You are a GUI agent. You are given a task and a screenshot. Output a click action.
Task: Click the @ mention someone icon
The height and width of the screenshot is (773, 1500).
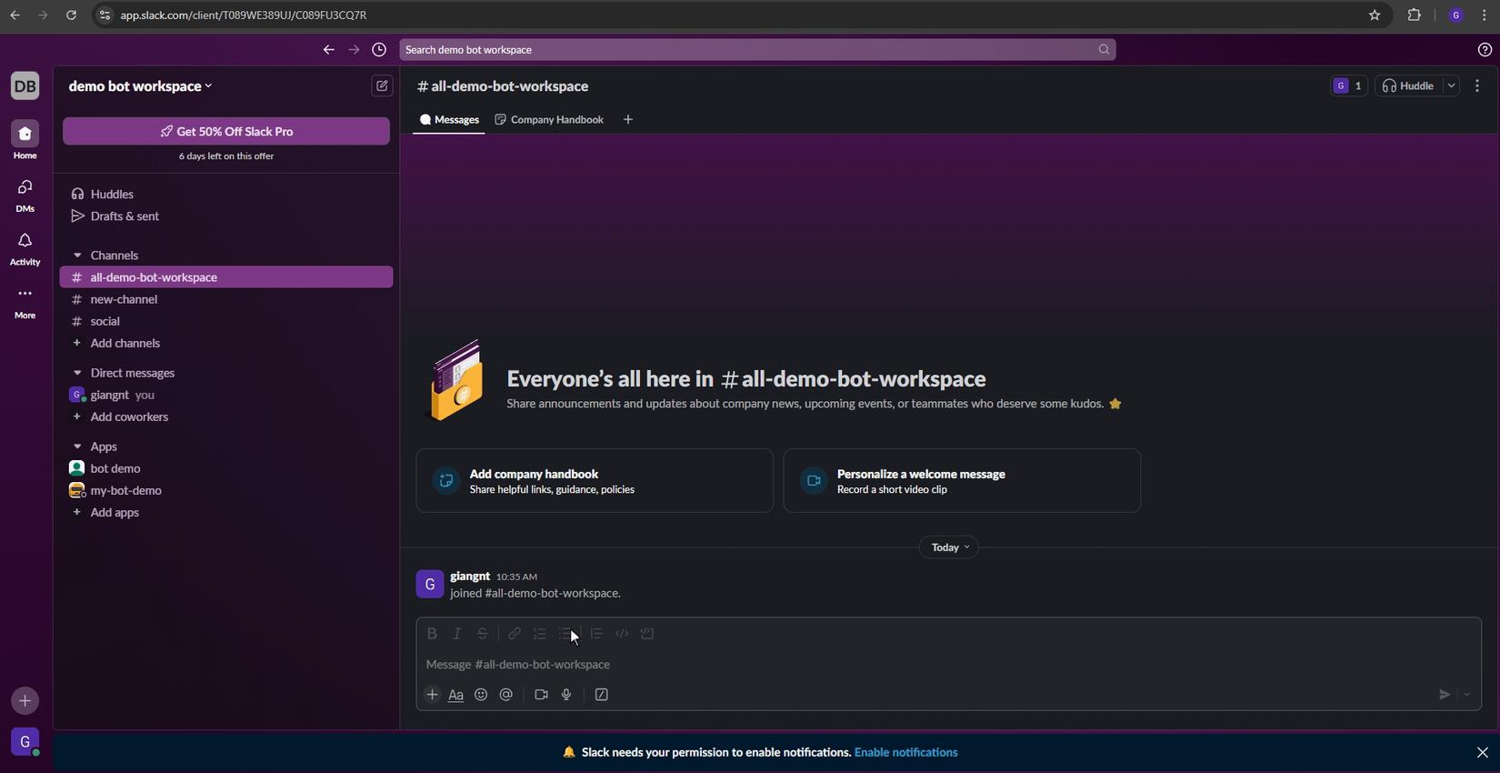(x=506, y=695)
